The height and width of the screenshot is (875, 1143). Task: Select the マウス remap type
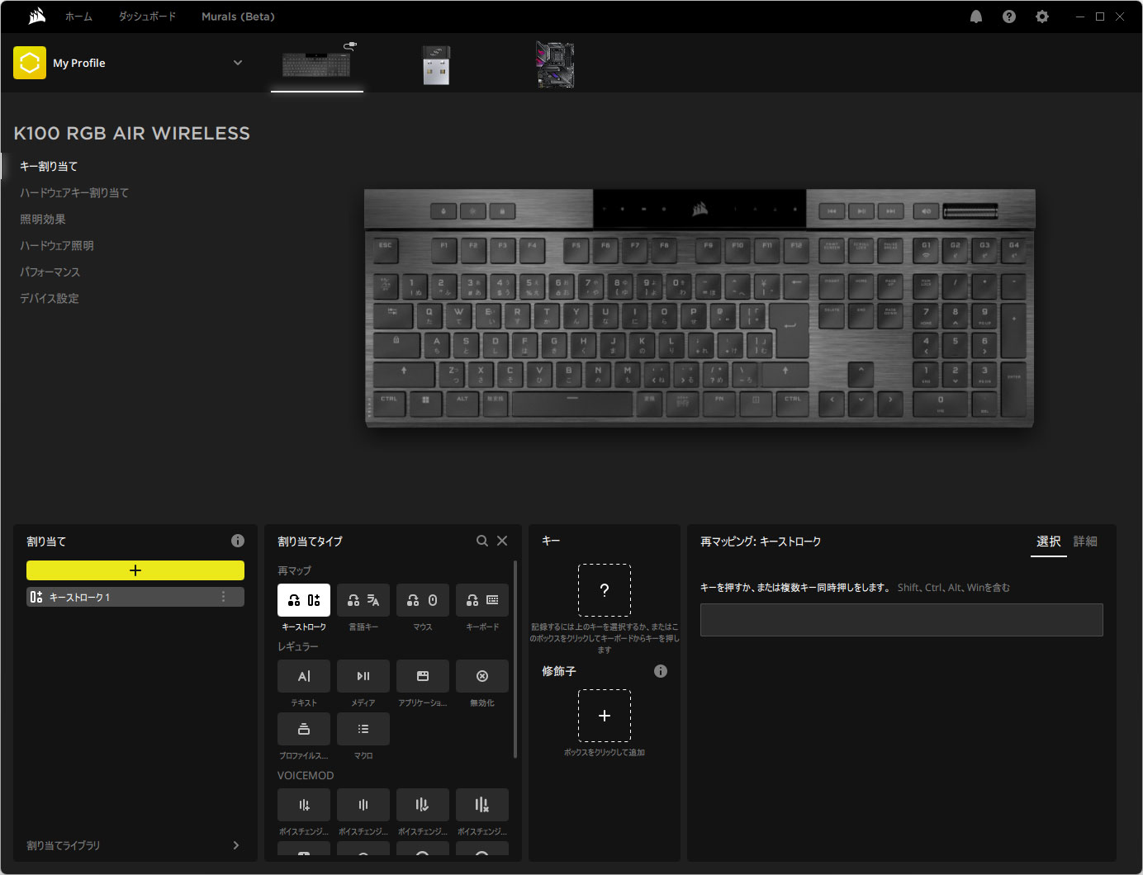422,600
